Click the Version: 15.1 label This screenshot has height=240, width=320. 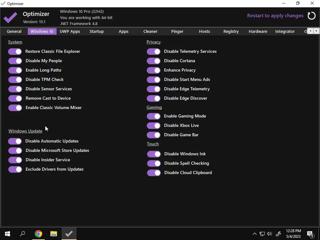[x=34, y=22]
